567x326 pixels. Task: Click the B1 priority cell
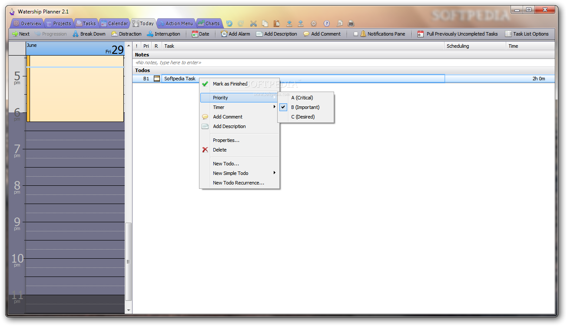click(x=146, y=79)
